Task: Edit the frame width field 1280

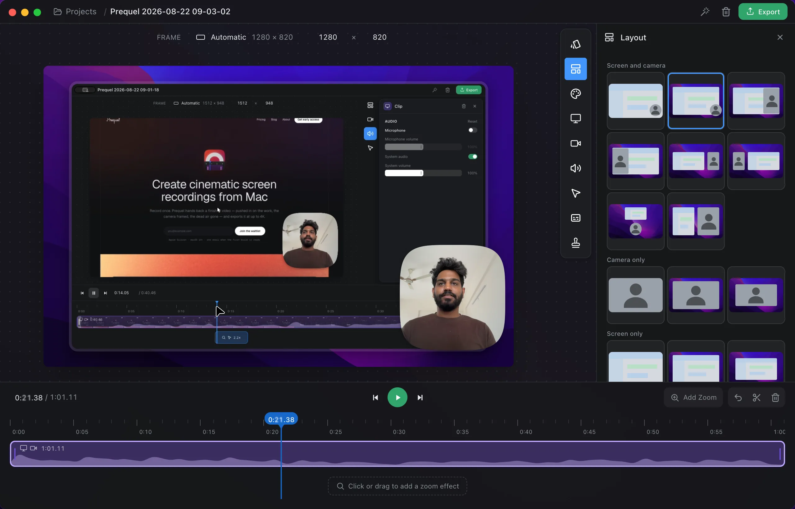Action: click(x=328, y=37)
